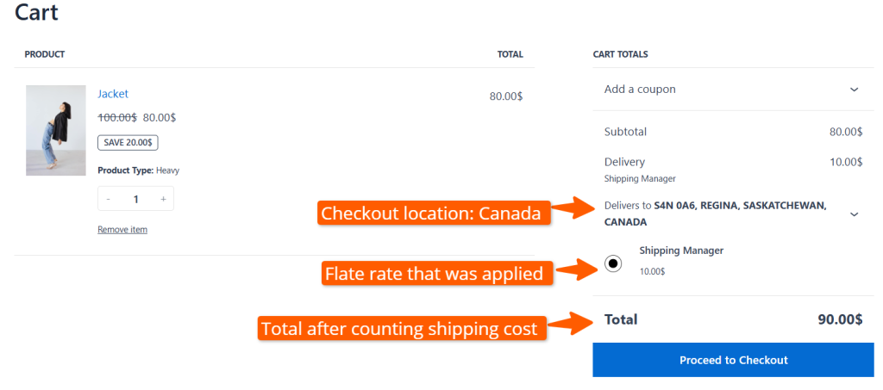
Task: Click the Jacket quantity input field
Action: (x=135, y=199)
